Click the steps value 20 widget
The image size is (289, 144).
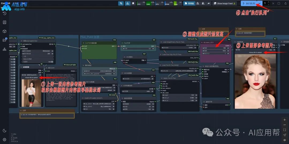(139, 106)
